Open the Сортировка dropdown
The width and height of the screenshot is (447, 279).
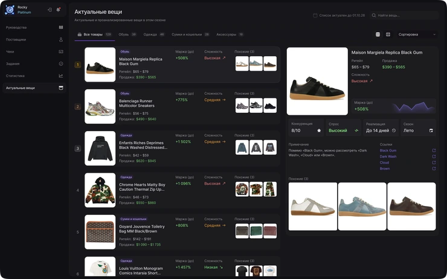(417, 34)
